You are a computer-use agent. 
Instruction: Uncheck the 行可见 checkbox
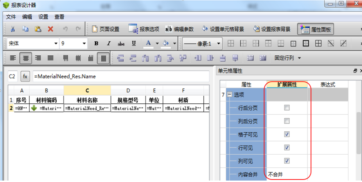point(287,147)
